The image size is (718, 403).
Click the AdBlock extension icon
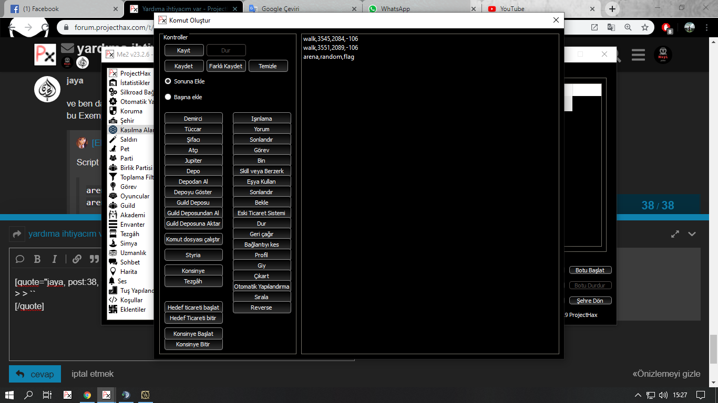point(666,27)
